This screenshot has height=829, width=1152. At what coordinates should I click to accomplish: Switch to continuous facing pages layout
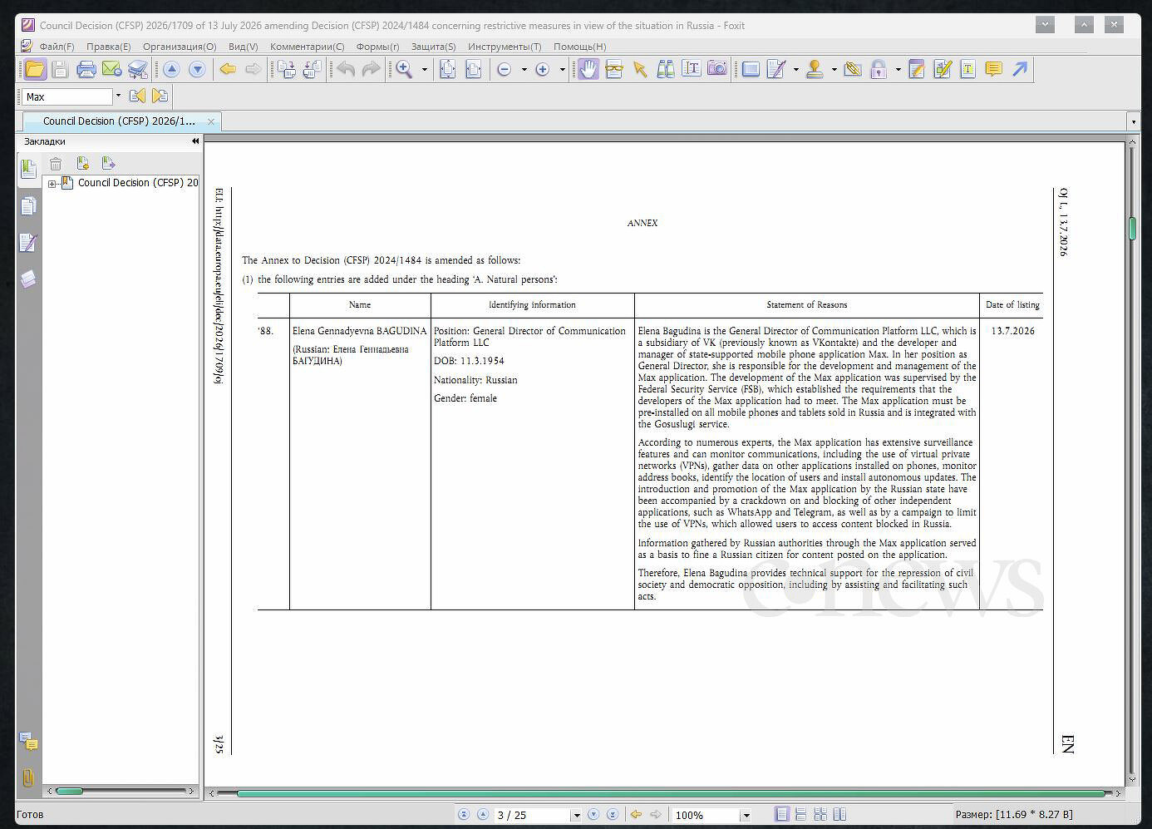click(820, 815)
